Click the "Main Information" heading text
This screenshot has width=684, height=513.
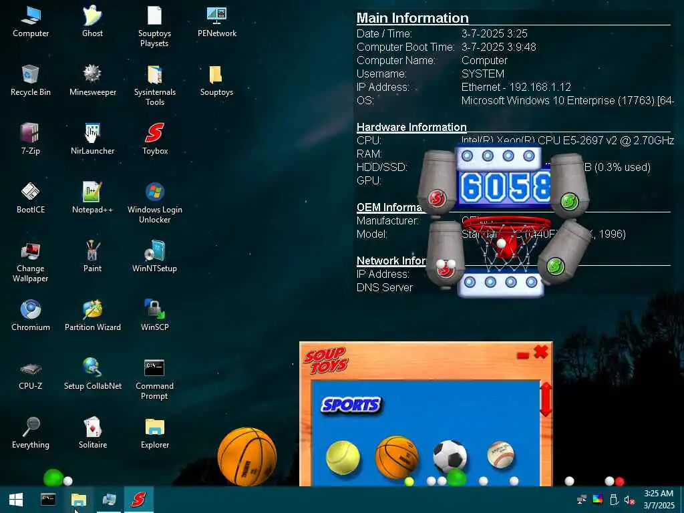point(413,18)
